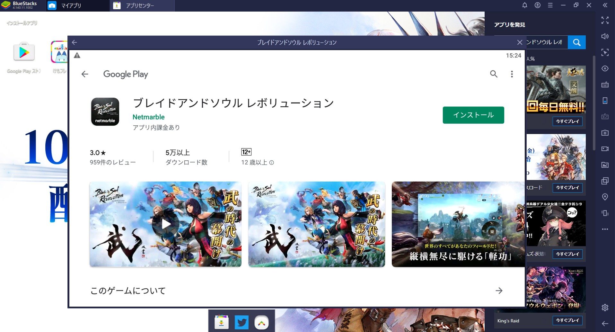Switch to the マイアプリ tab
The height and width of the screenshot is (332, 615).
pyautogui.click(x=77, y=5)
